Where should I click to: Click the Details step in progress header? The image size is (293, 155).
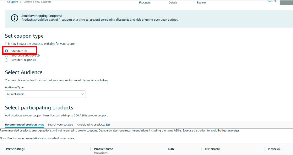point(173,2)
